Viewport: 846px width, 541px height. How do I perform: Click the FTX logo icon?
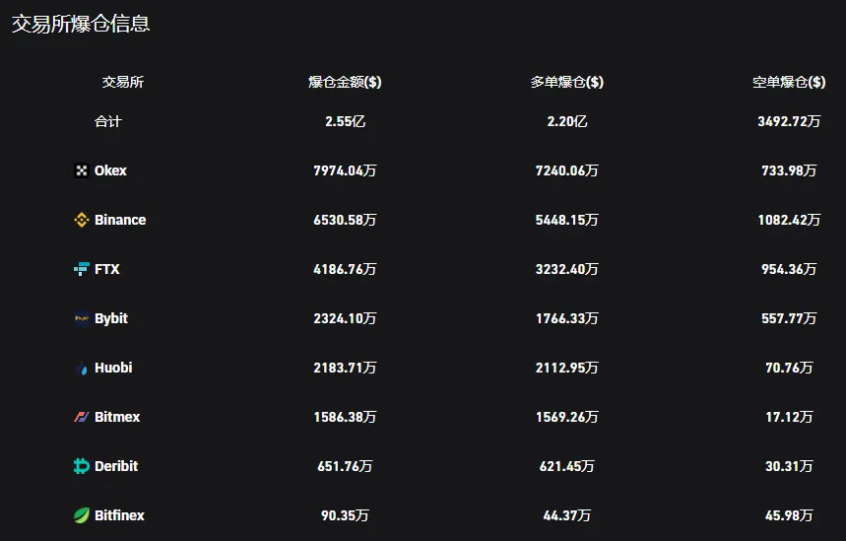pos(82,269)
